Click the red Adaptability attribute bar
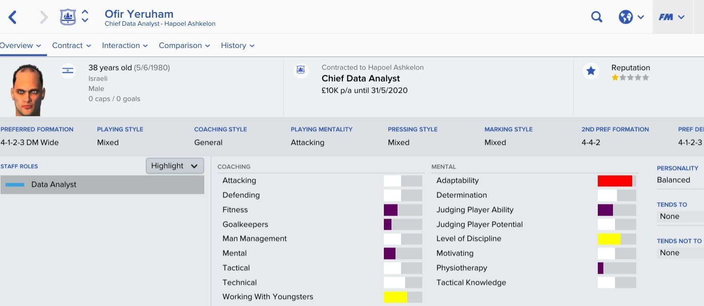Viewport: 704px width, 306px height. pyautogui.click(x=614, y=181)
